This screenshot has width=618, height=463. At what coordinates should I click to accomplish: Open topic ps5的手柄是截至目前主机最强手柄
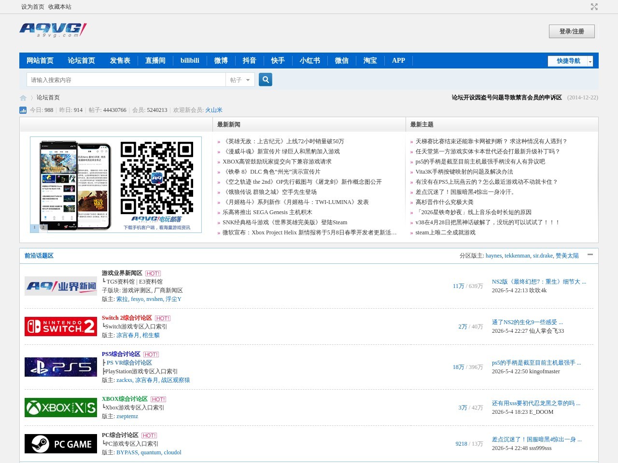pos(480,162)
